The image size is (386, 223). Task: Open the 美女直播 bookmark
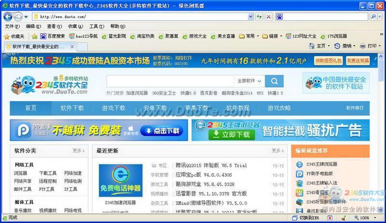coord(223,36)
